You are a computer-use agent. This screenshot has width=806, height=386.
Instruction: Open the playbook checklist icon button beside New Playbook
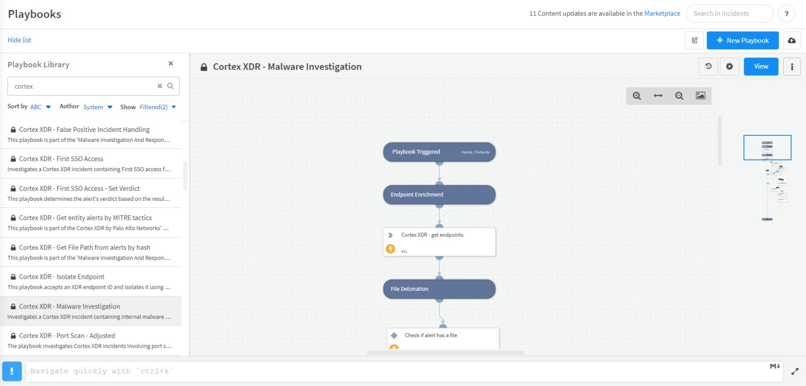[694, 40]
